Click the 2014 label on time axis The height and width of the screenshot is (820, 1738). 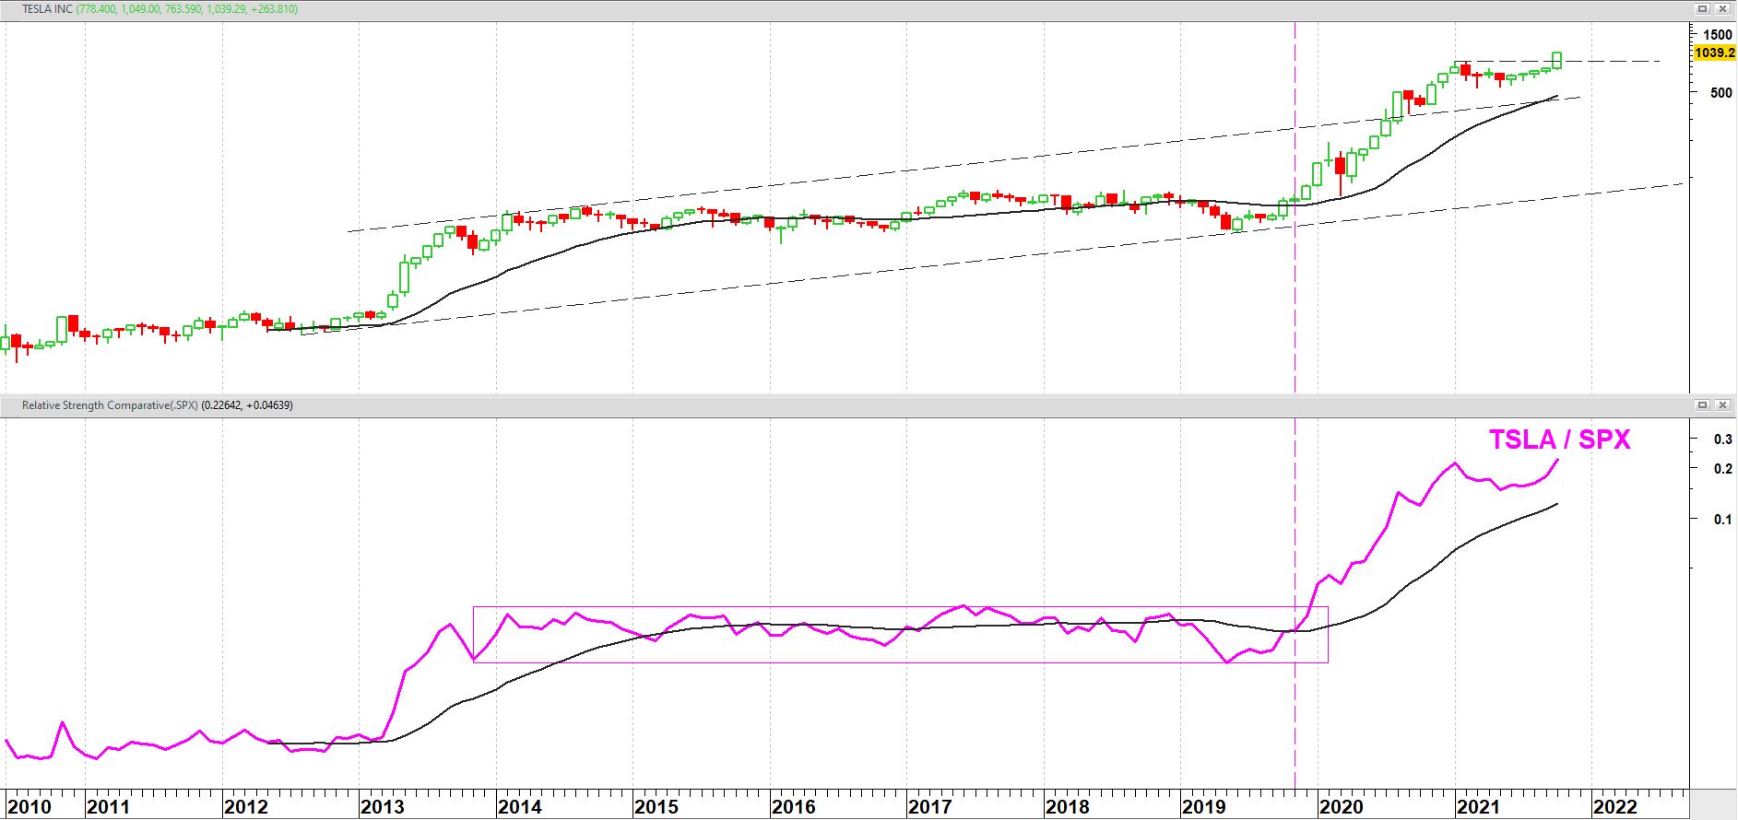click(520, 807)
